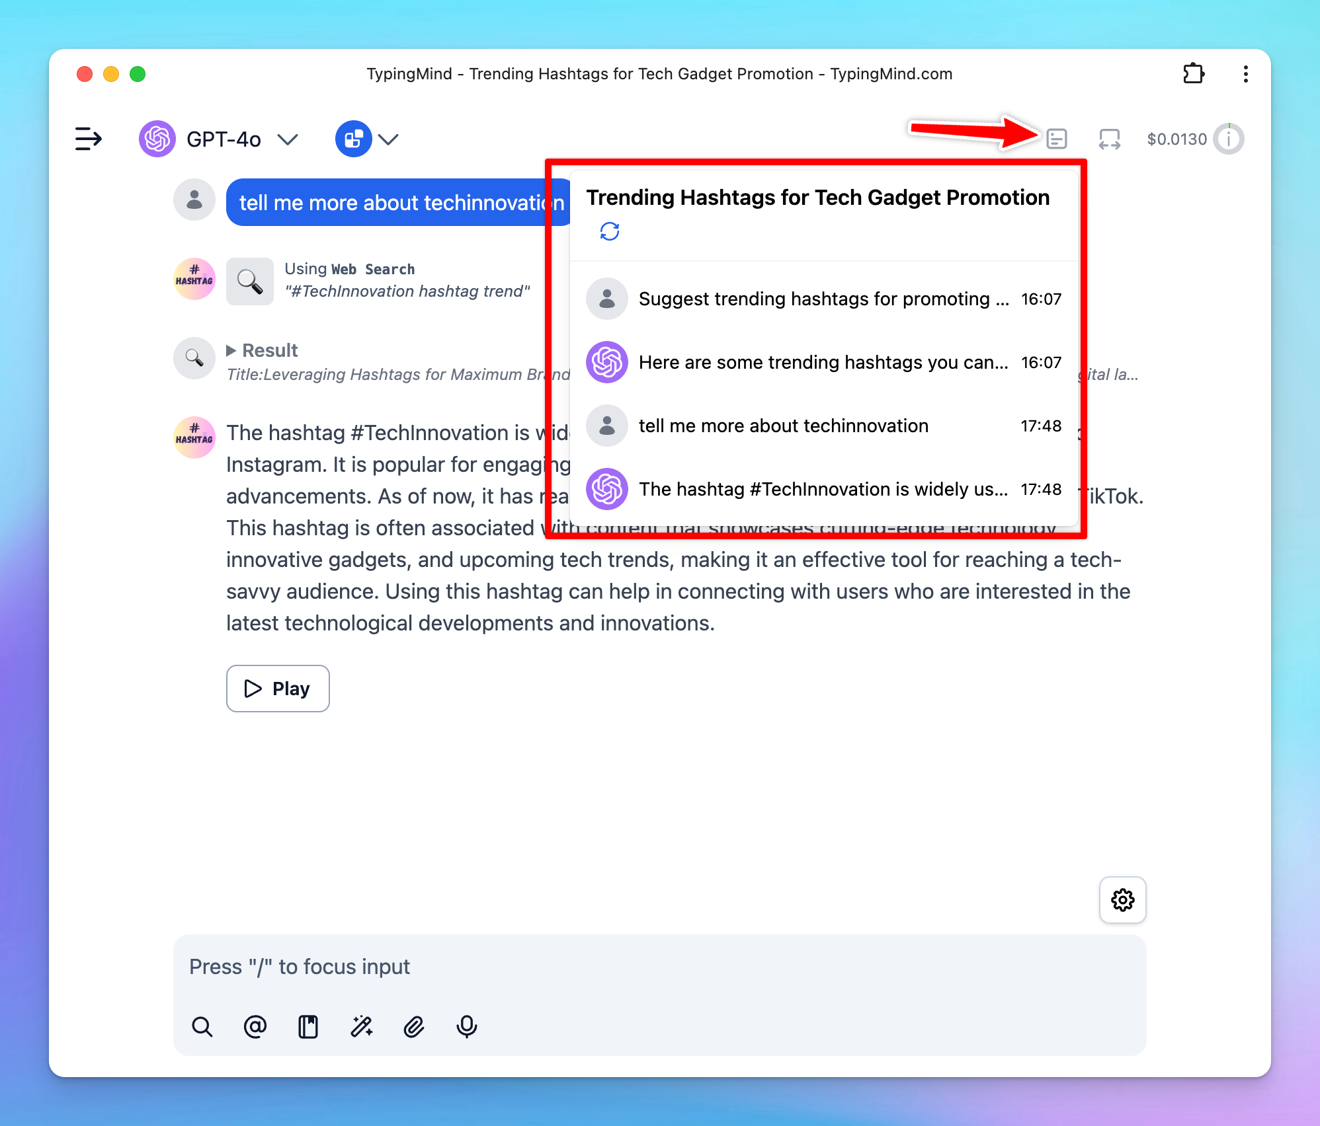Jump to 'Here are some trending hashtags' message
Screen dimensions: 1320x1126
coord(823,362)
